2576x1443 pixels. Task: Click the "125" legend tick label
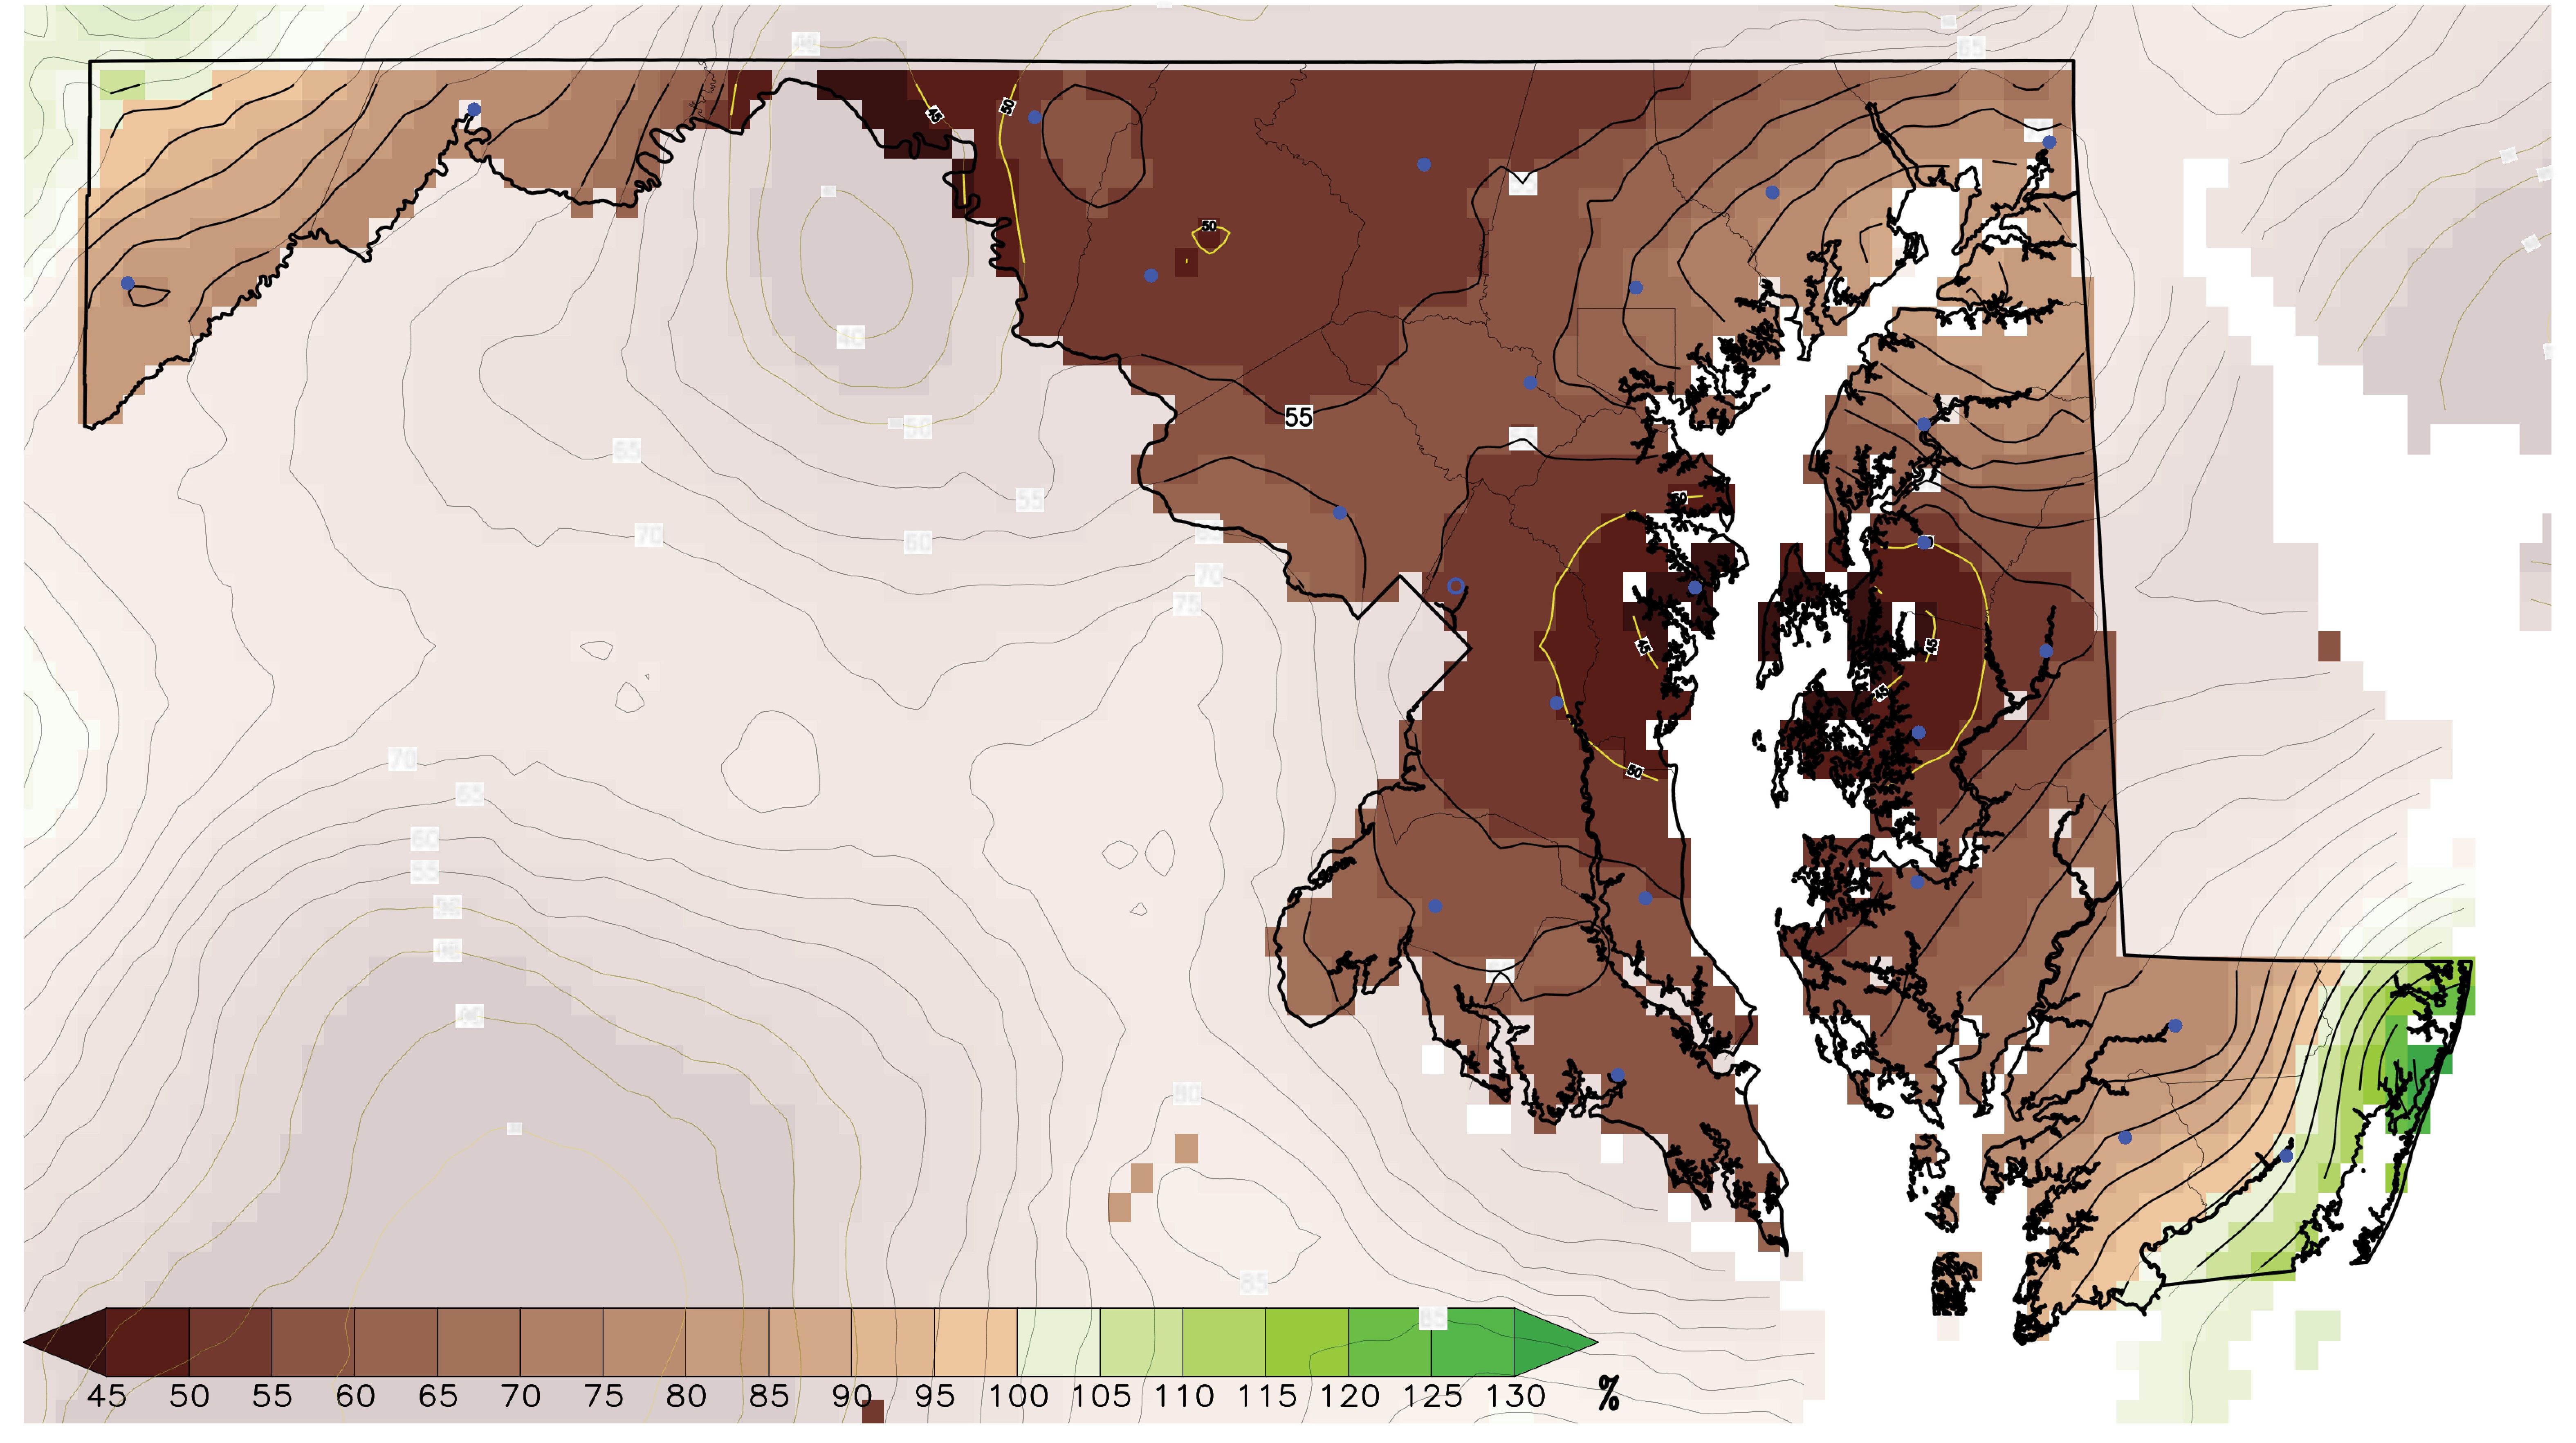pos(1433,1396)
